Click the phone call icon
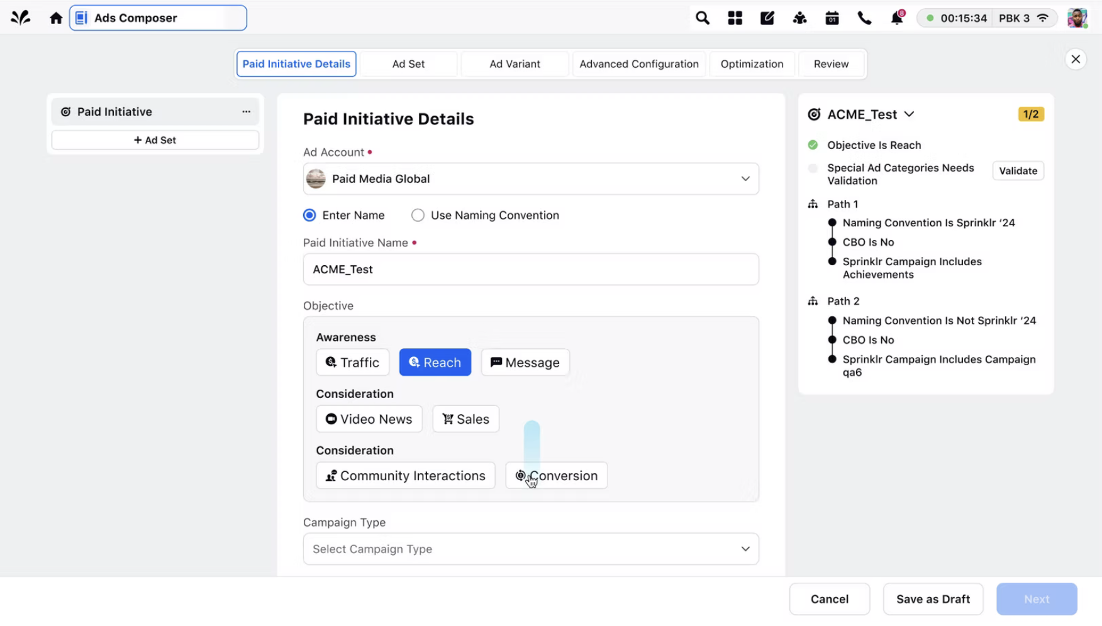This screenshot has height=626, width=1102. click(864, 18)
